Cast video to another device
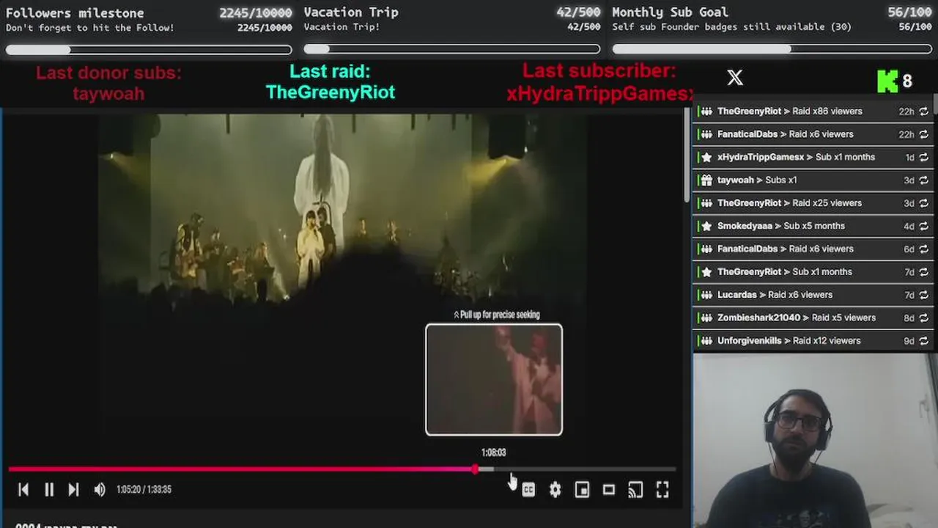The width and height of the screenshot is (938, 528). (x=635, y=489)
